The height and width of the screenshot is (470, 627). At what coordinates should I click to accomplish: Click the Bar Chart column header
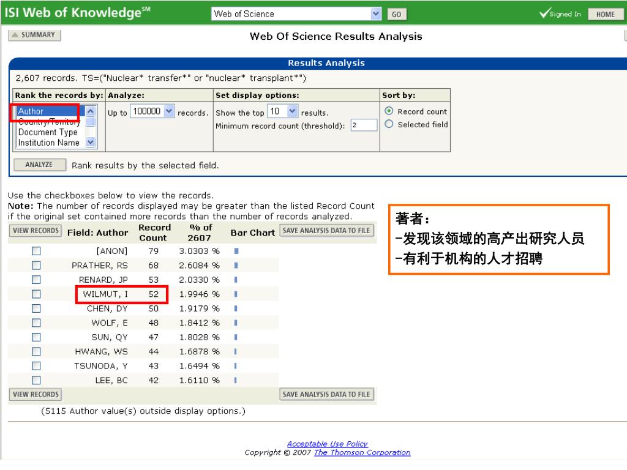(253, 233)
